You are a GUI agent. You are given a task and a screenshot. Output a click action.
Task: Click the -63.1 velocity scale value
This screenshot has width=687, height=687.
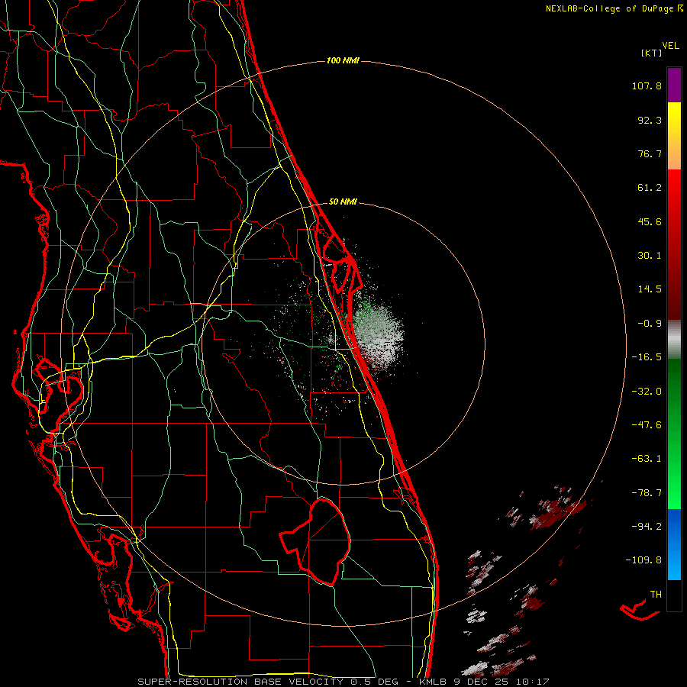pyautogui.click(x=647, y=459)
